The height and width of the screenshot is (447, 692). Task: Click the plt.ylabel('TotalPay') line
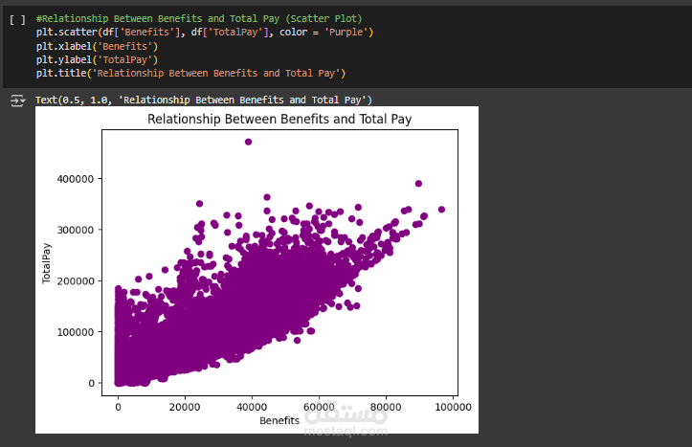click(97, 59)
